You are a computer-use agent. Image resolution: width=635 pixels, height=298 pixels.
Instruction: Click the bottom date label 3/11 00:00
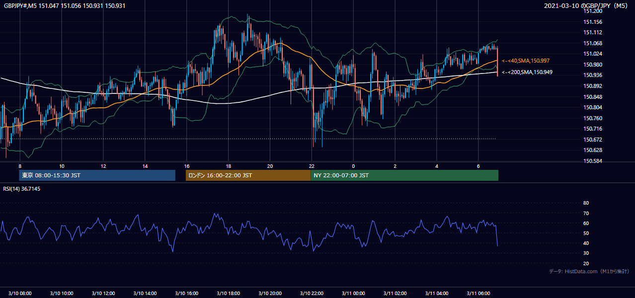[x=353, y=293]
